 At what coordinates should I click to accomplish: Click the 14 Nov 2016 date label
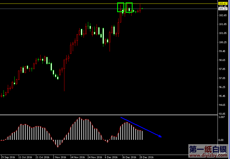[x=78, y=157]
